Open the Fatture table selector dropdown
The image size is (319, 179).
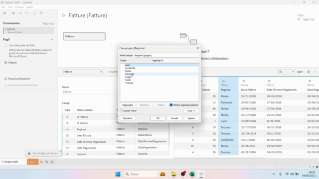pos(82,72)
